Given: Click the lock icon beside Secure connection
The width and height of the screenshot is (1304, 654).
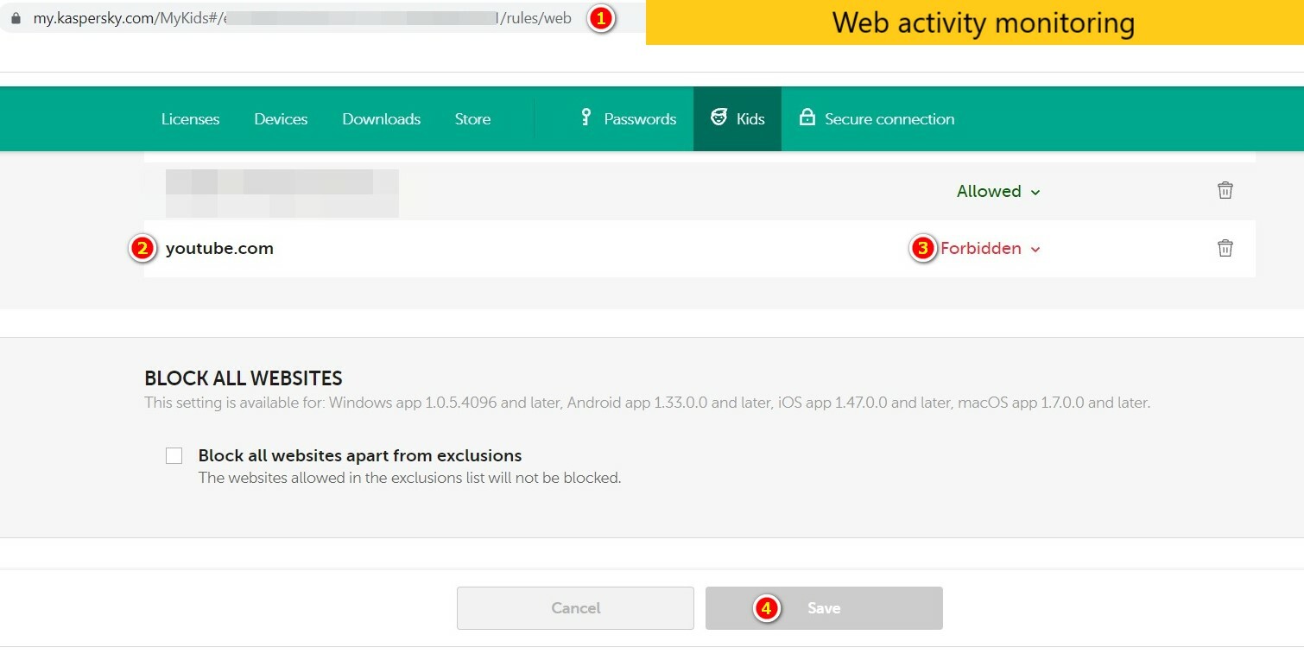Looking at the screenshot, I should [x=807, y=117].
